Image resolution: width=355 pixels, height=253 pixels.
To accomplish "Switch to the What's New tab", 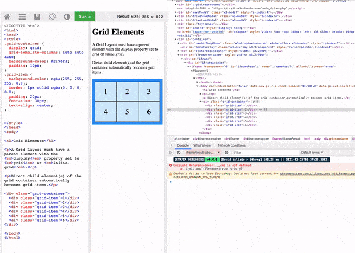I will click(202, 145).
